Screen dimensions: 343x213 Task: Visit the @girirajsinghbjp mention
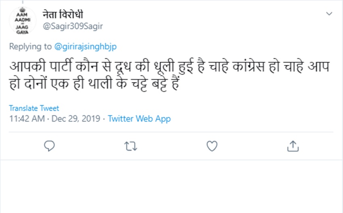[86, 46]
